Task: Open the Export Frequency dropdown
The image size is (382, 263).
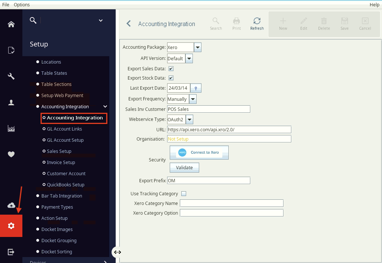Action: pyautogui.click(x=192, y=99)
